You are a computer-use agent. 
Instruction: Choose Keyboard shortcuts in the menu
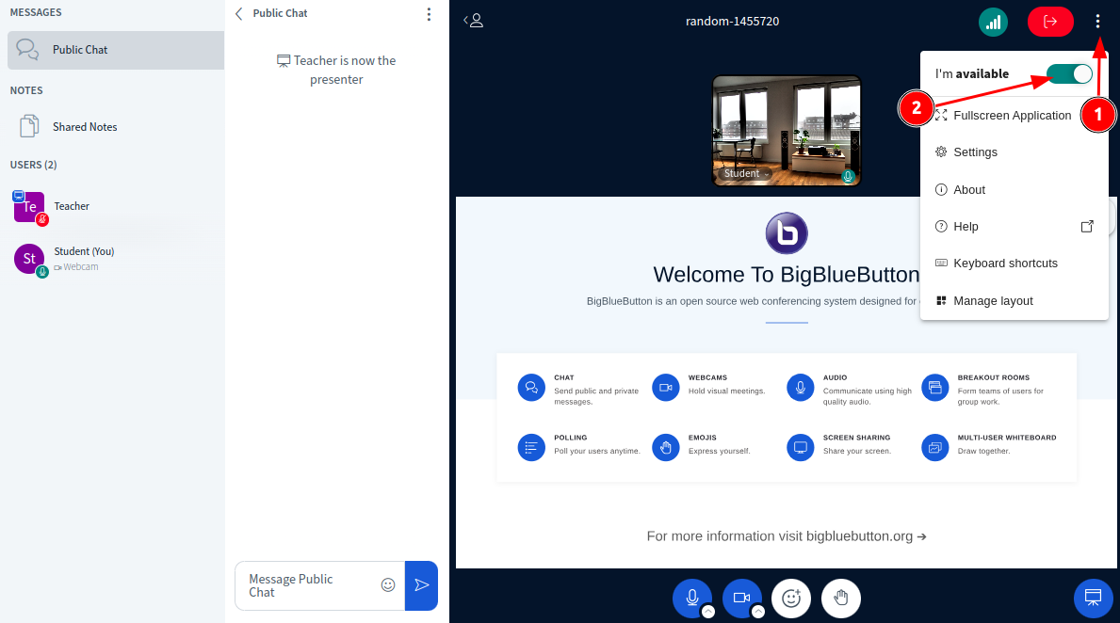[1005, 264]
